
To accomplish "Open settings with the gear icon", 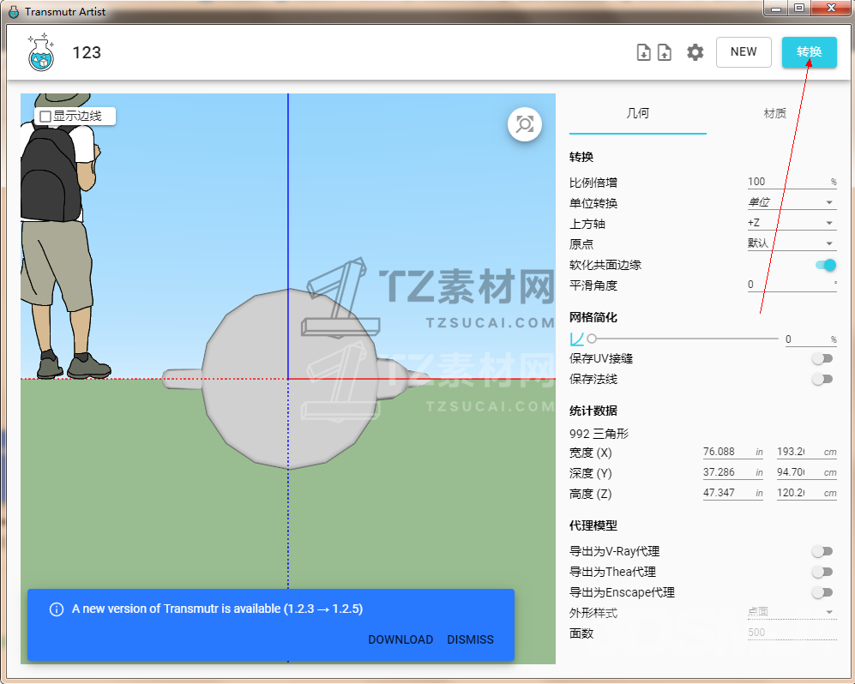I will tap(695, 52).
